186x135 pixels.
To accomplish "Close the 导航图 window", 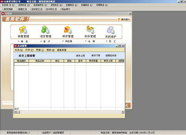I will [130, 14].
